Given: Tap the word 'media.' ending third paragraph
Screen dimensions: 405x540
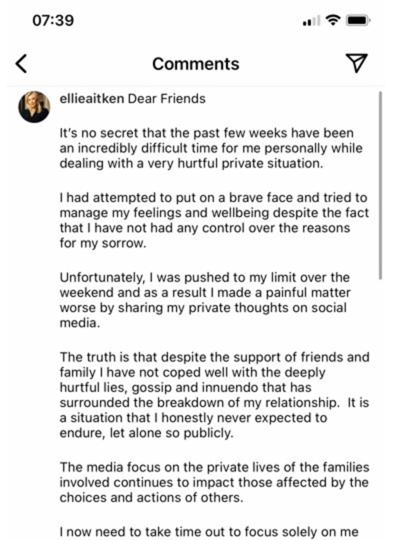Looking at the screenshot, I should click(x=80, y=323).
